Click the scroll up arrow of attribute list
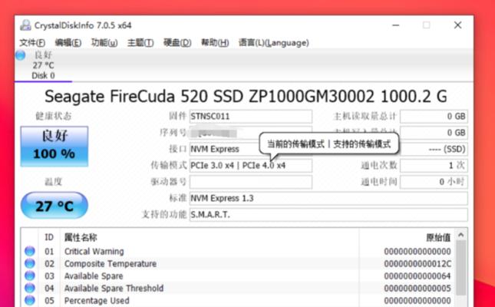Image resolution: width=495 pixels, height=307 pixels. pos(461,235)
